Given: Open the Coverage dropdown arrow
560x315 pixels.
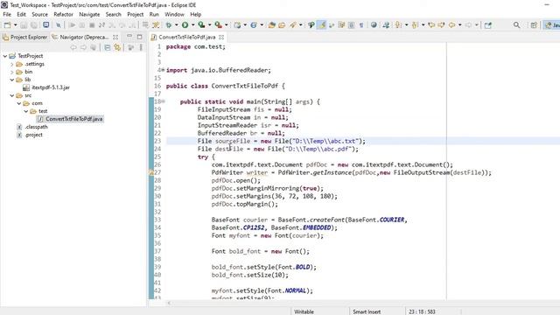Looking at the screenshot, I should [x=210, y=25].
